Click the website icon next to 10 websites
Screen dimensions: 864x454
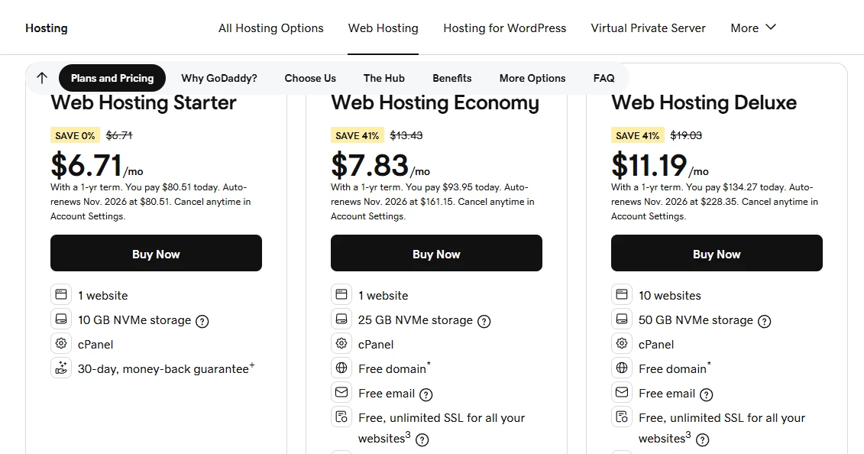pyautogui.click(x=621, y=294)
